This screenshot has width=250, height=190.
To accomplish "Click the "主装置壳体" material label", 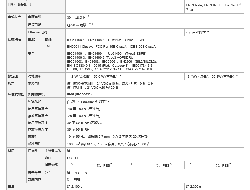I will click(x=53, y=151).
